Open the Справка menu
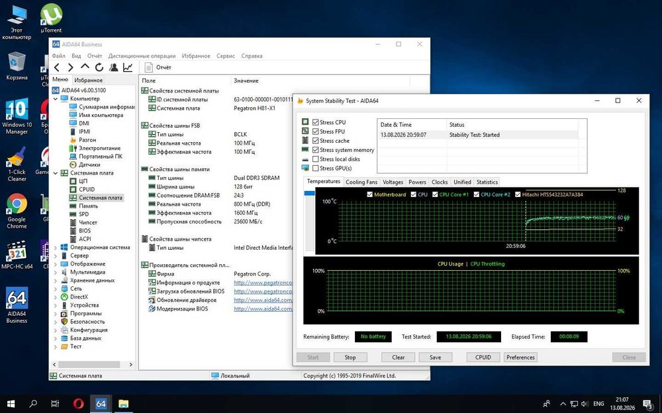Viewport: 662px width, 413px height. (252, 56)
